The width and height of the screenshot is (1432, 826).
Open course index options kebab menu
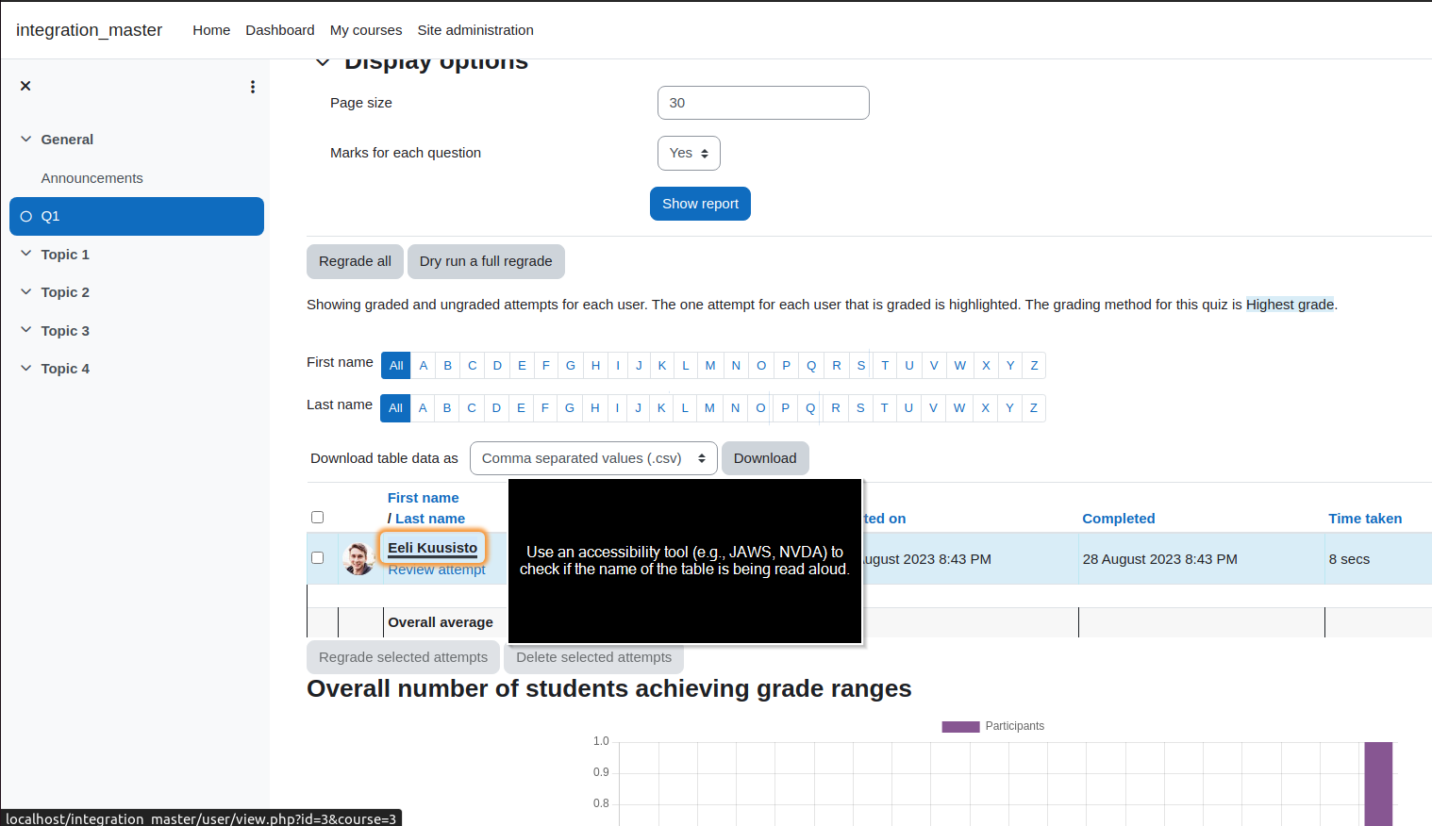(x=252, y=87)
